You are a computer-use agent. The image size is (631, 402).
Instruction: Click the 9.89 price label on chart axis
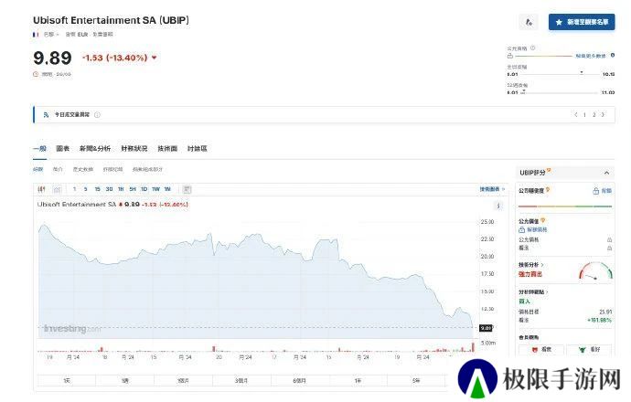[x=487, y=328]
